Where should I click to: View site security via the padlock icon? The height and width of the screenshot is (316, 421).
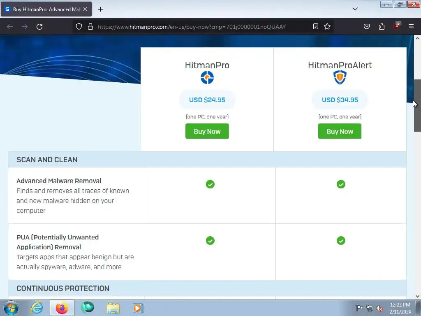(90, 27)
